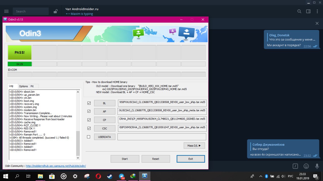The width and height of the screenshot is (323, 181).
Task: Dismiss Telegram pinned bar with X
Action: pos(317,23)
